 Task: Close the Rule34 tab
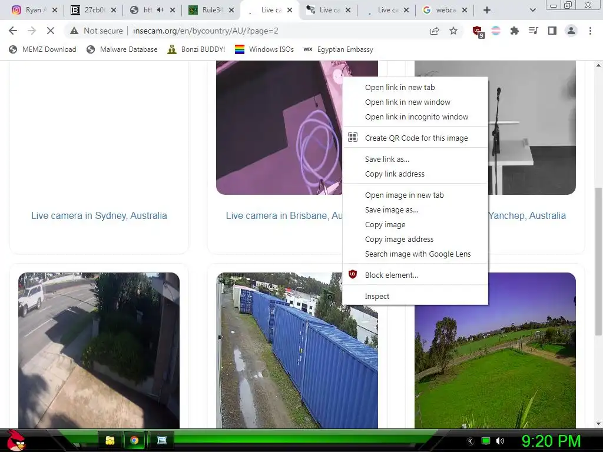(231, 11)
